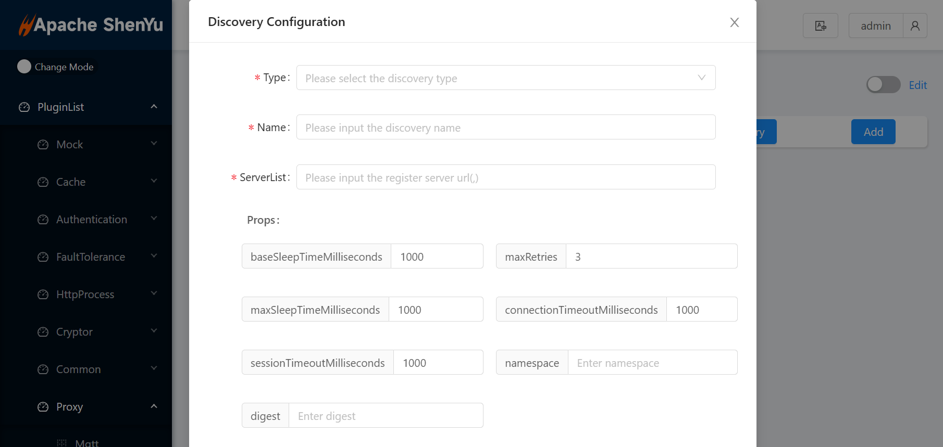Image resolution: width=943 pixels, height=447 pixels.
Task: Click the icon beside Cryptor menu
Action: coord(43,332)
